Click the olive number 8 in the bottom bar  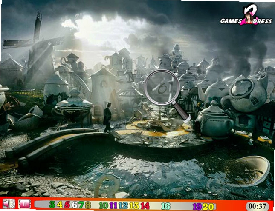(88, 205)
